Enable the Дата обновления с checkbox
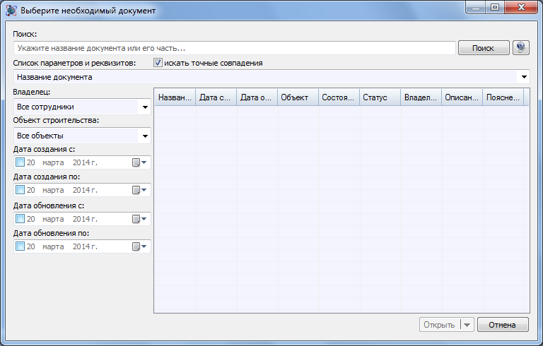Image resolution: width=543 pixels, height=346 pixels. [x=20, y=219]
